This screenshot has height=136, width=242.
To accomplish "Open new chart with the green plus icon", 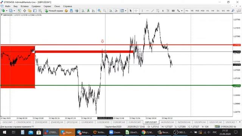I will [x=3, y=11].
